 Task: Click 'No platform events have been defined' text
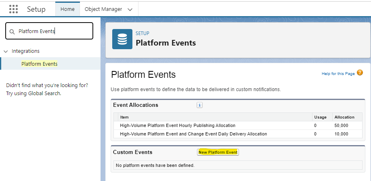coord(155,165)
